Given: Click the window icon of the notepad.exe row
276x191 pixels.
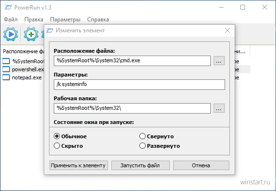Looking at the screenshot, I should [6, 77].
